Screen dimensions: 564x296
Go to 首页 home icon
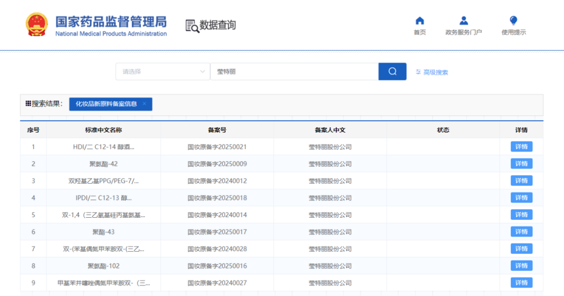click(419, 20)
